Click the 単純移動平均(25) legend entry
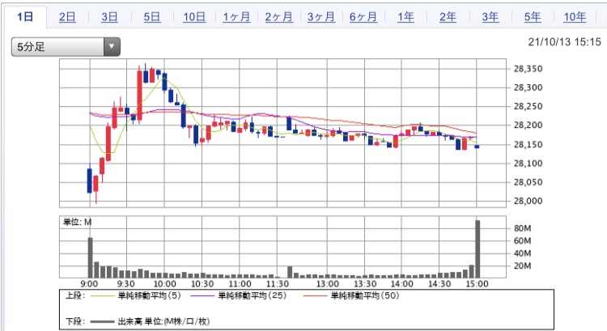This screenshot has width=607, height=331. pyautogui.click(x=239, y=295)
